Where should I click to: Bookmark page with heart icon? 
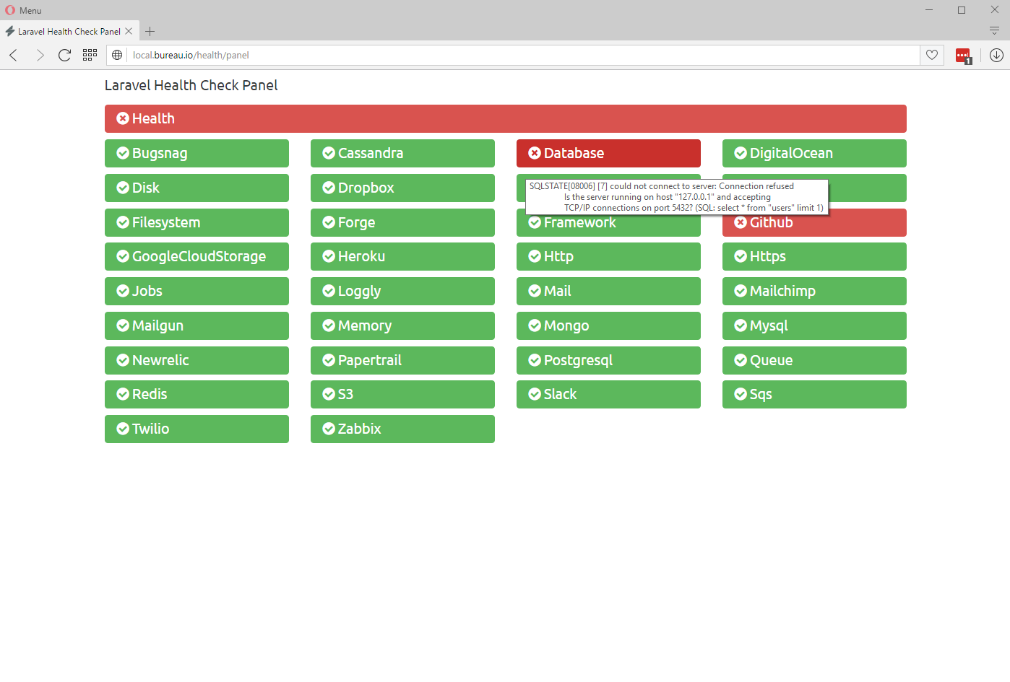pyautogui.click(x=932, y=56)
